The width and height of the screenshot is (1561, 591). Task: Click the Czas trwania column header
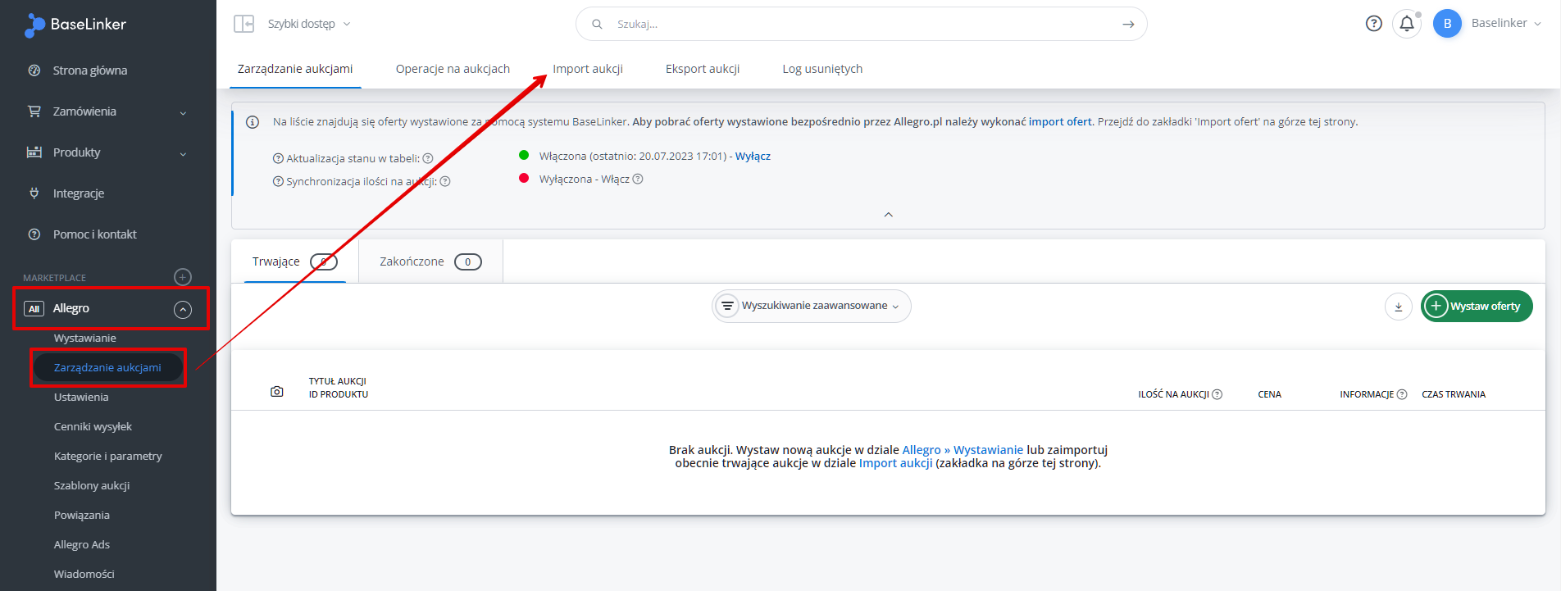click(1454, 394)
